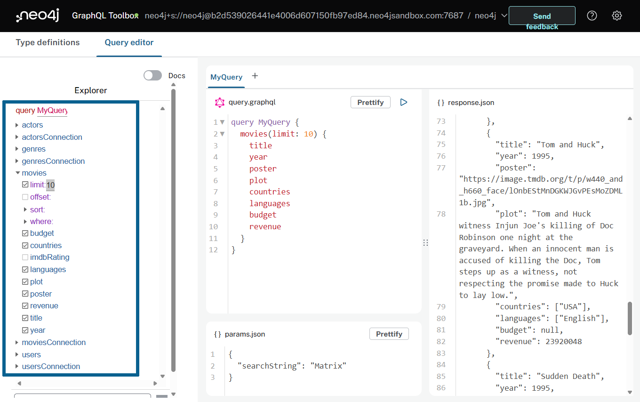Select the Query editor tab
Screen dimensions: 640x402
(129, 42)
